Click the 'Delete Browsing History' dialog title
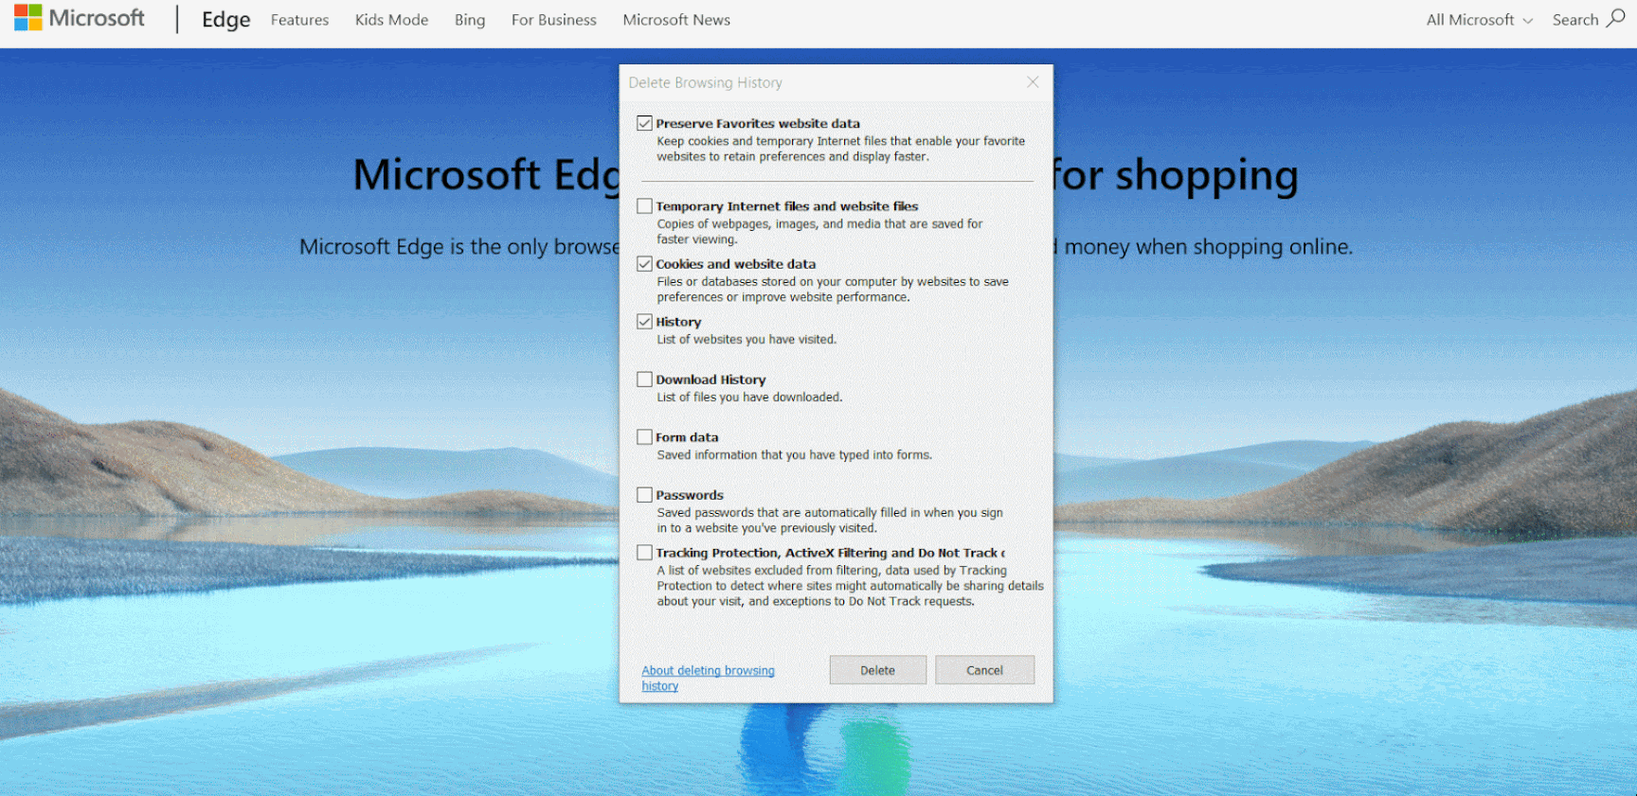The width and height of the screenshot is (1637, 796). 706,83
